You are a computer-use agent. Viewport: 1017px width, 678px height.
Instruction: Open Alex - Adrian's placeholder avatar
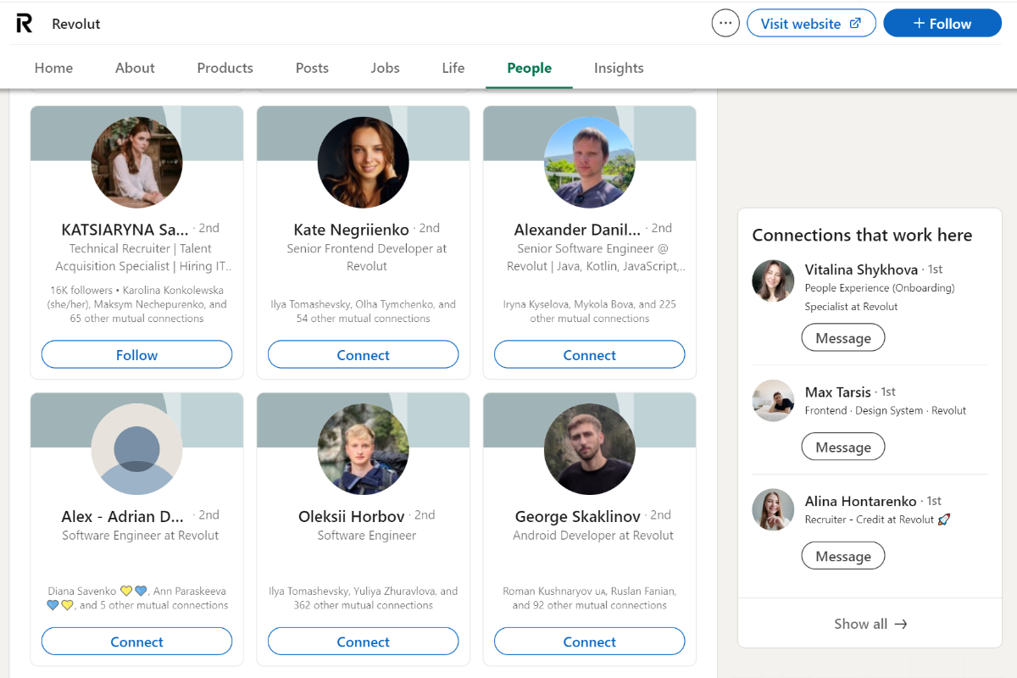[x=136, y=449]
